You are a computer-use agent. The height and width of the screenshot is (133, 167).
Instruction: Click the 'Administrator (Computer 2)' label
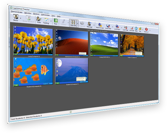tap(72, 57)
